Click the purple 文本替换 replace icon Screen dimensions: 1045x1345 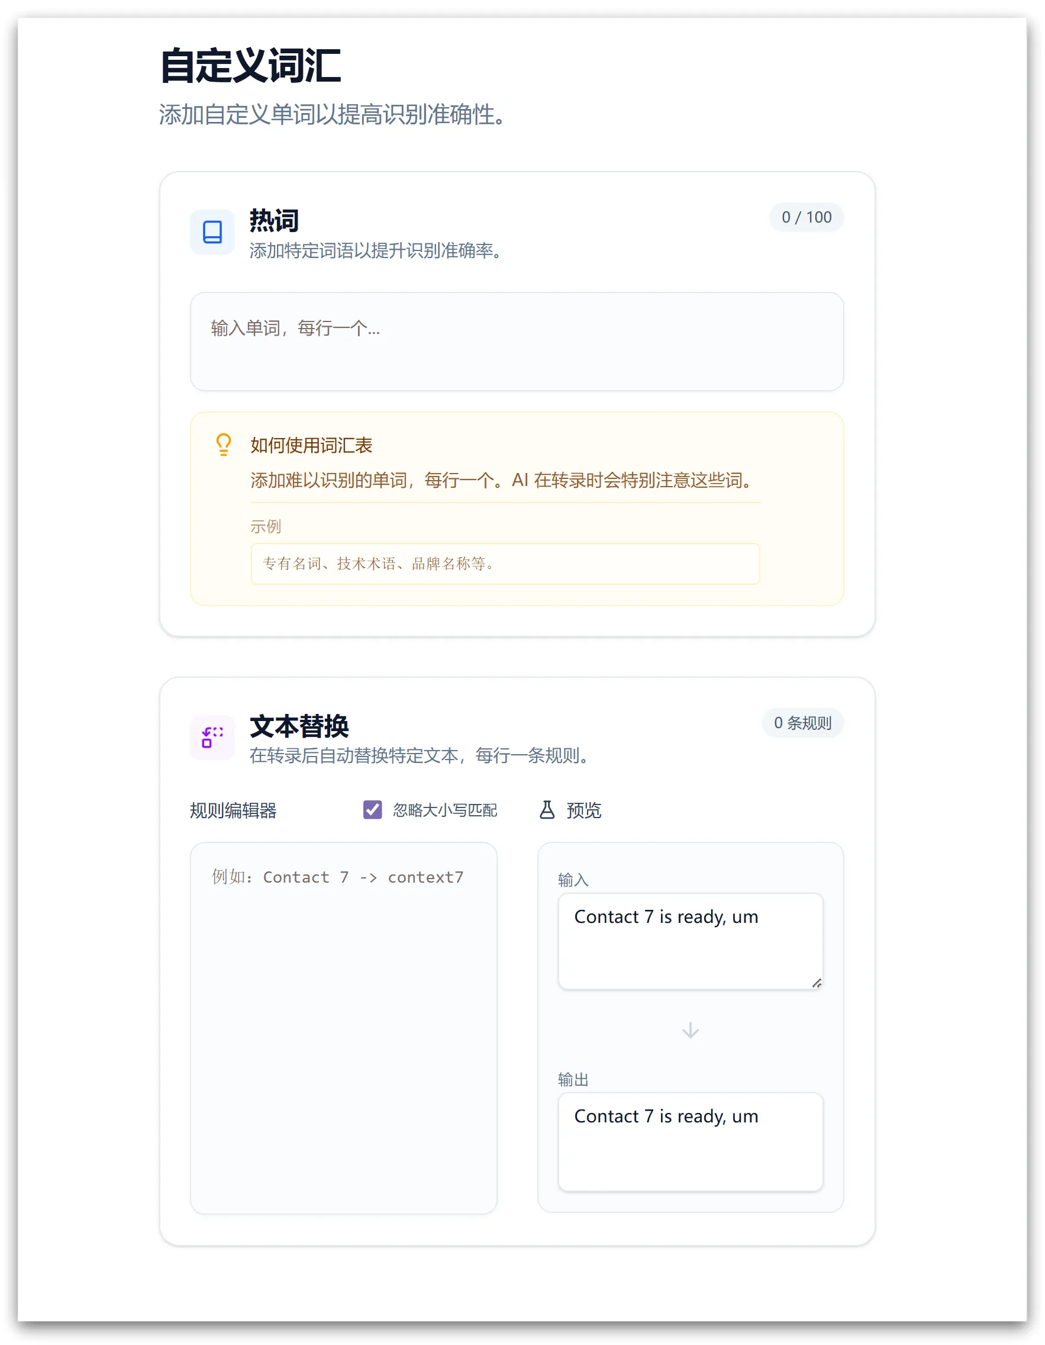(x=212, y=737)
